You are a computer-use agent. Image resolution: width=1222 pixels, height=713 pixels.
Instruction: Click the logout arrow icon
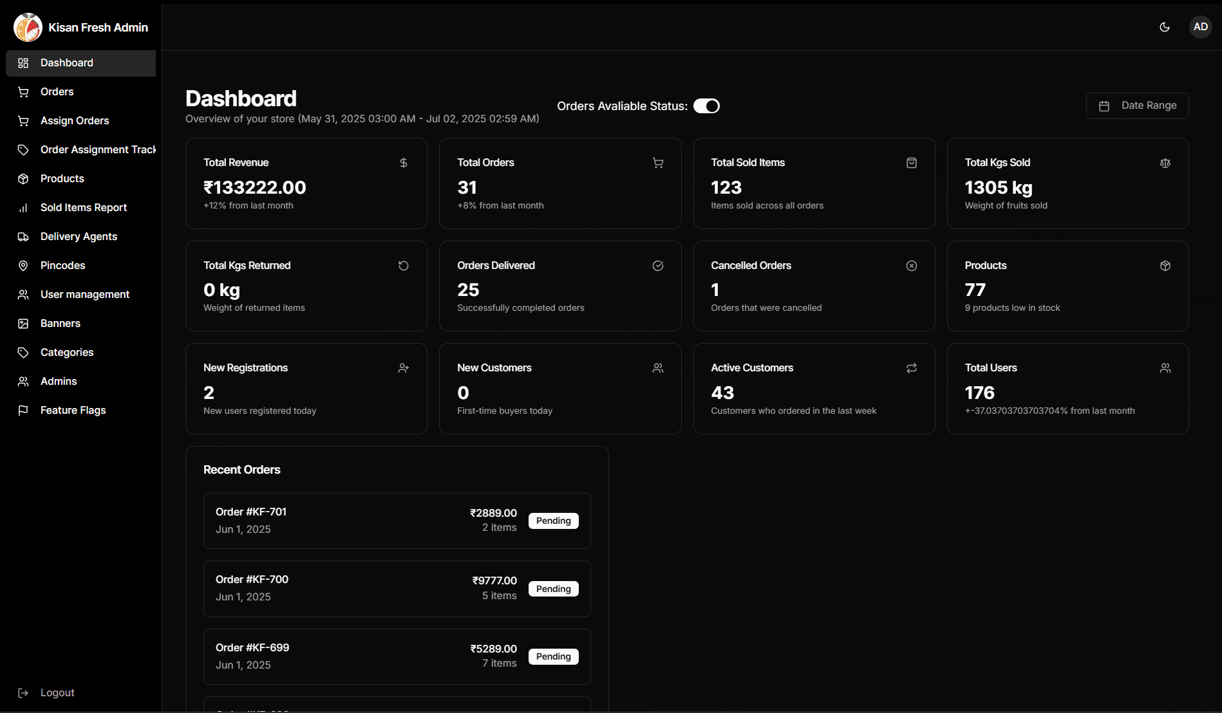click(x=23, y=693)
